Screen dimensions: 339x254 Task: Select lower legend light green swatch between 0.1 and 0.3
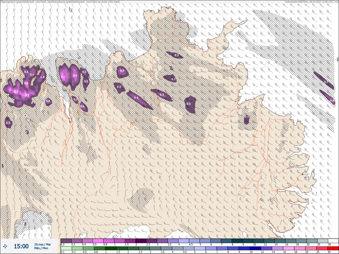pos(66,248)
